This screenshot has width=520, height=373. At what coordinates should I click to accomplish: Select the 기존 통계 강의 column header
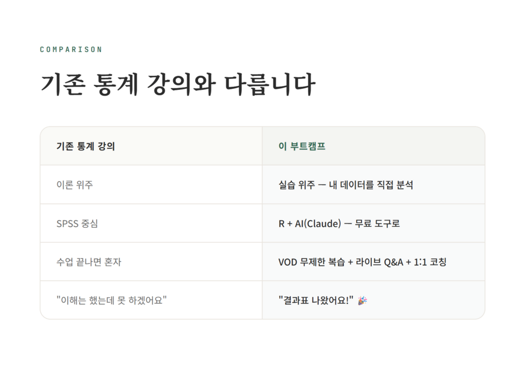86,146
